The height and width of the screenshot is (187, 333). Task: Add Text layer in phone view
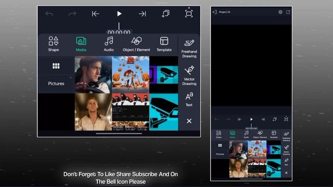(286, 162)
